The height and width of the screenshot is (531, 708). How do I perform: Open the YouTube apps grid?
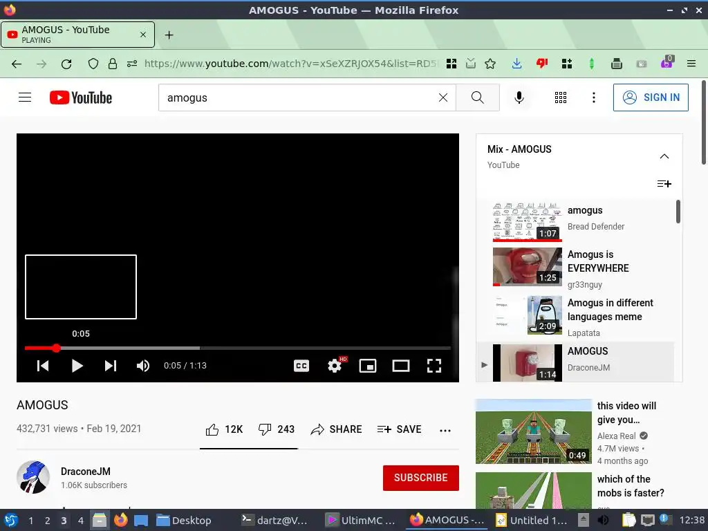click(x=560, y=97)
